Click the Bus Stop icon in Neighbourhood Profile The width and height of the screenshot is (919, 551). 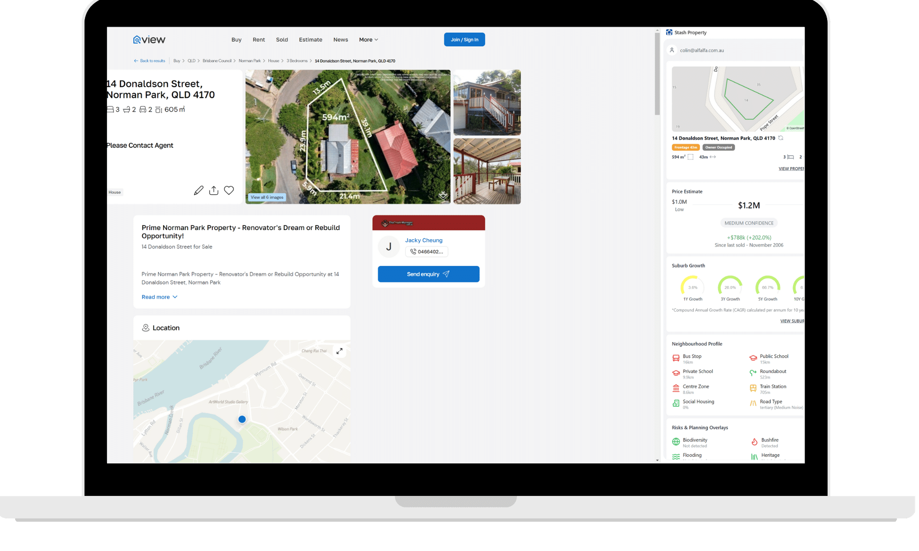676,358
